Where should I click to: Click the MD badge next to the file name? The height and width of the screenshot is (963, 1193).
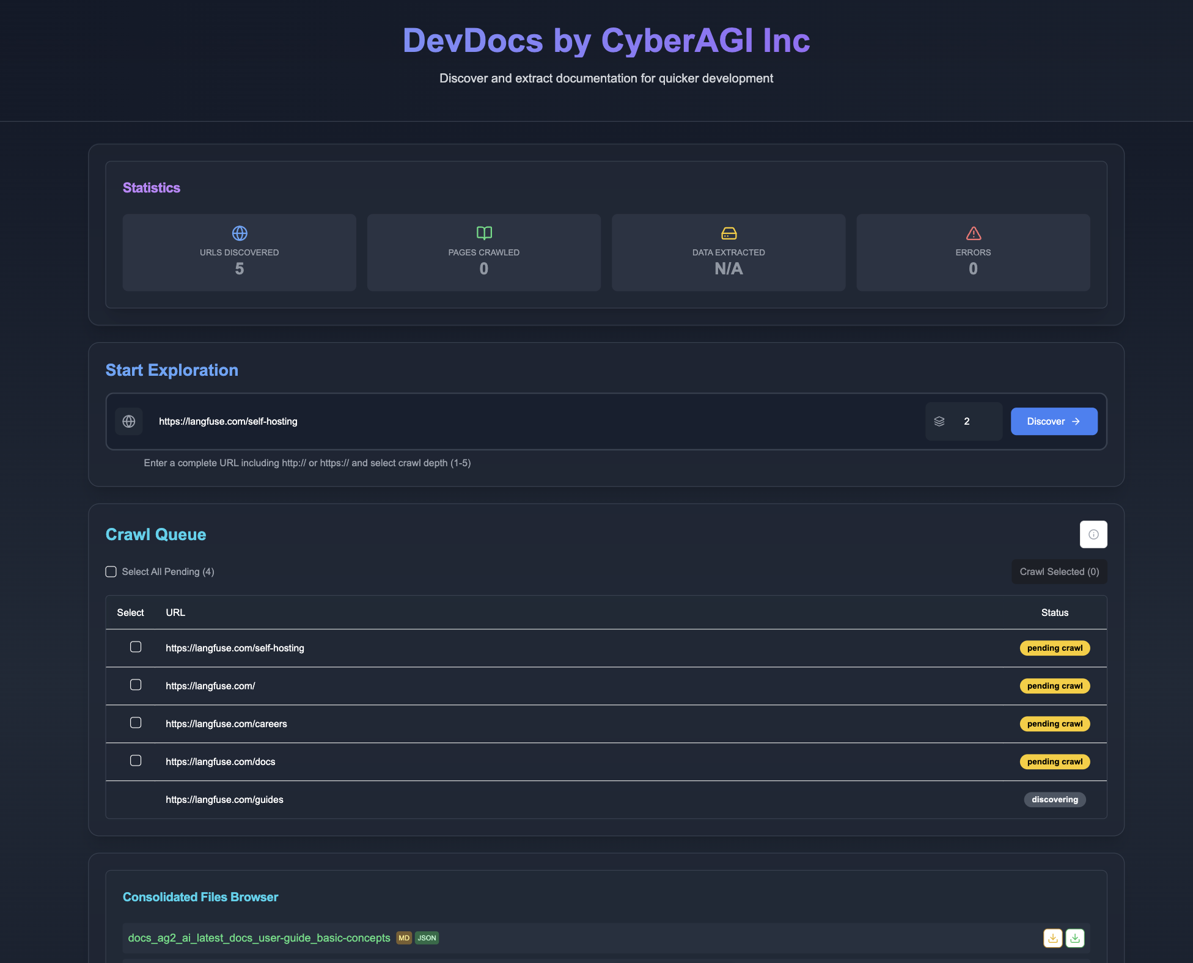pyautogui.click(x=403, y=938)
